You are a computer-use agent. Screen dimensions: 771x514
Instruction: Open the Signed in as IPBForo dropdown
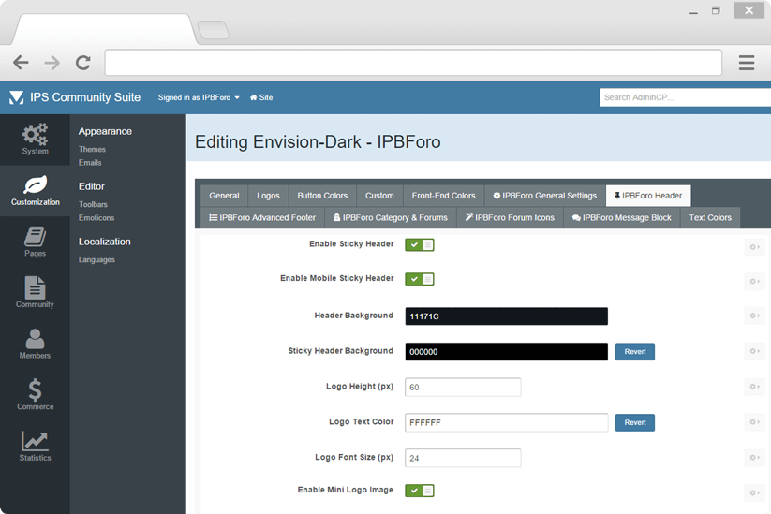(x=199, y=97)
